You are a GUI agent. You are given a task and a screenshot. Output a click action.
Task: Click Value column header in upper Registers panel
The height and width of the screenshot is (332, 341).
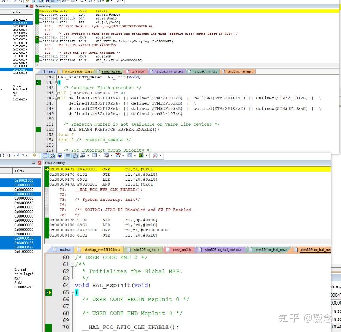click(21, 12)
